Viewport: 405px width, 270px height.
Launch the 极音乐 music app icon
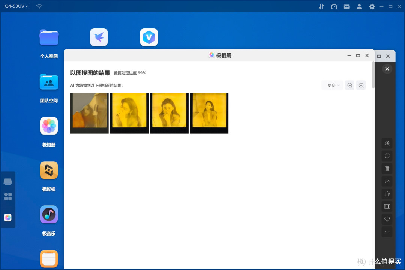49,214
